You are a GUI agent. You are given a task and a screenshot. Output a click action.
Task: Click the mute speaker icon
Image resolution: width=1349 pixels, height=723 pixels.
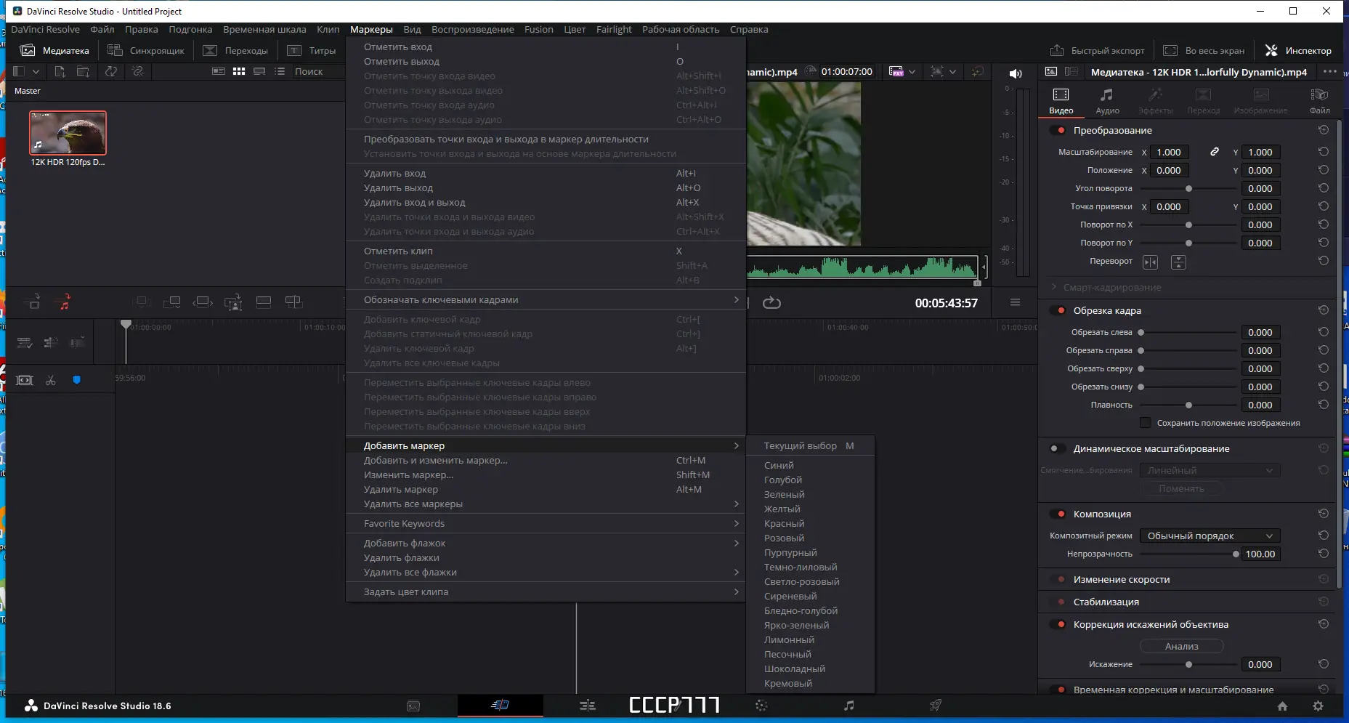pos(1016,73)
